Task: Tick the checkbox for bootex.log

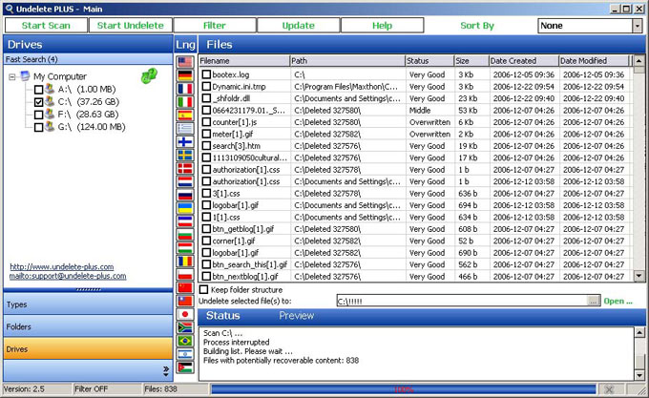Action: 206,73
